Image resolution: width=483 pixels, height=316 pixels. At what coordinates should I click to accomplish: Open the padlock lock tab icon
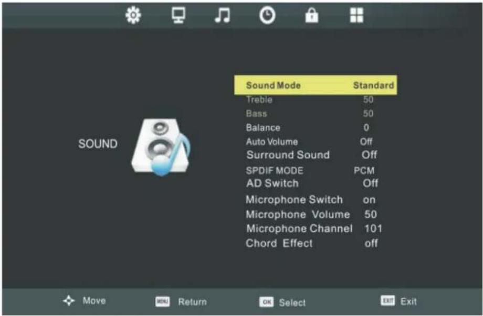(312, 15)
